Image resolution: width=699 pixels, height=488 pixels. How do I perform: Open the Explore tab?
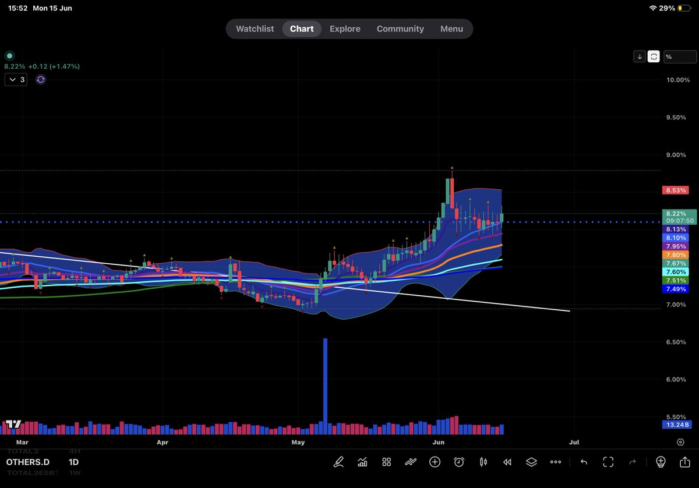click(345, 29)
